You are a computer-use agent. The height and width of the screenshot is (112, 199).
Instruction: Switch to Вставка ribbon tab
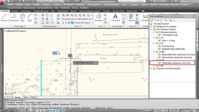[15, 11]
